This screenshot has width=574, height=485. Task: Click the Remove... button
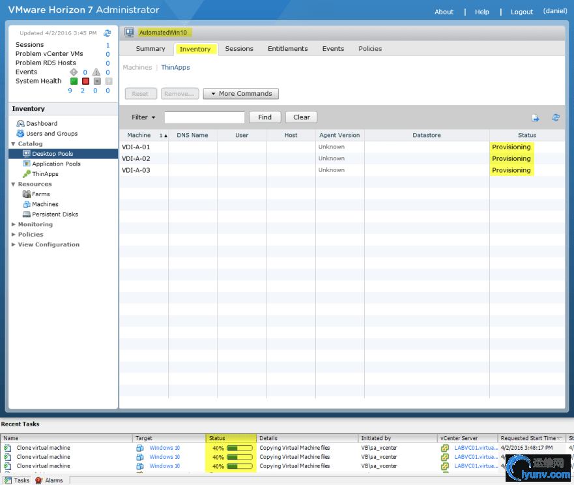180,94
